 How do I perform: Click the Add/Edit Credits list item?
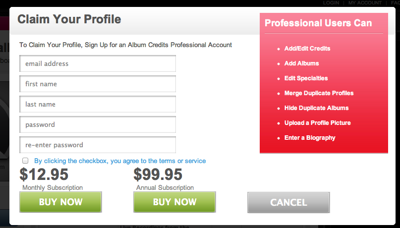coord(307,49)
